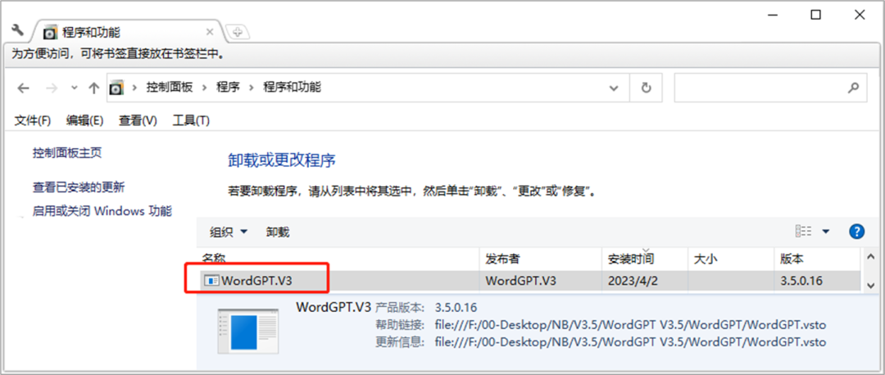Image resolution: width=885 pixels, height=375 pixels.
Task: Click 程序和功能 in the breadcrumb path
Action: pyautogui.click(x=292, y=88)
